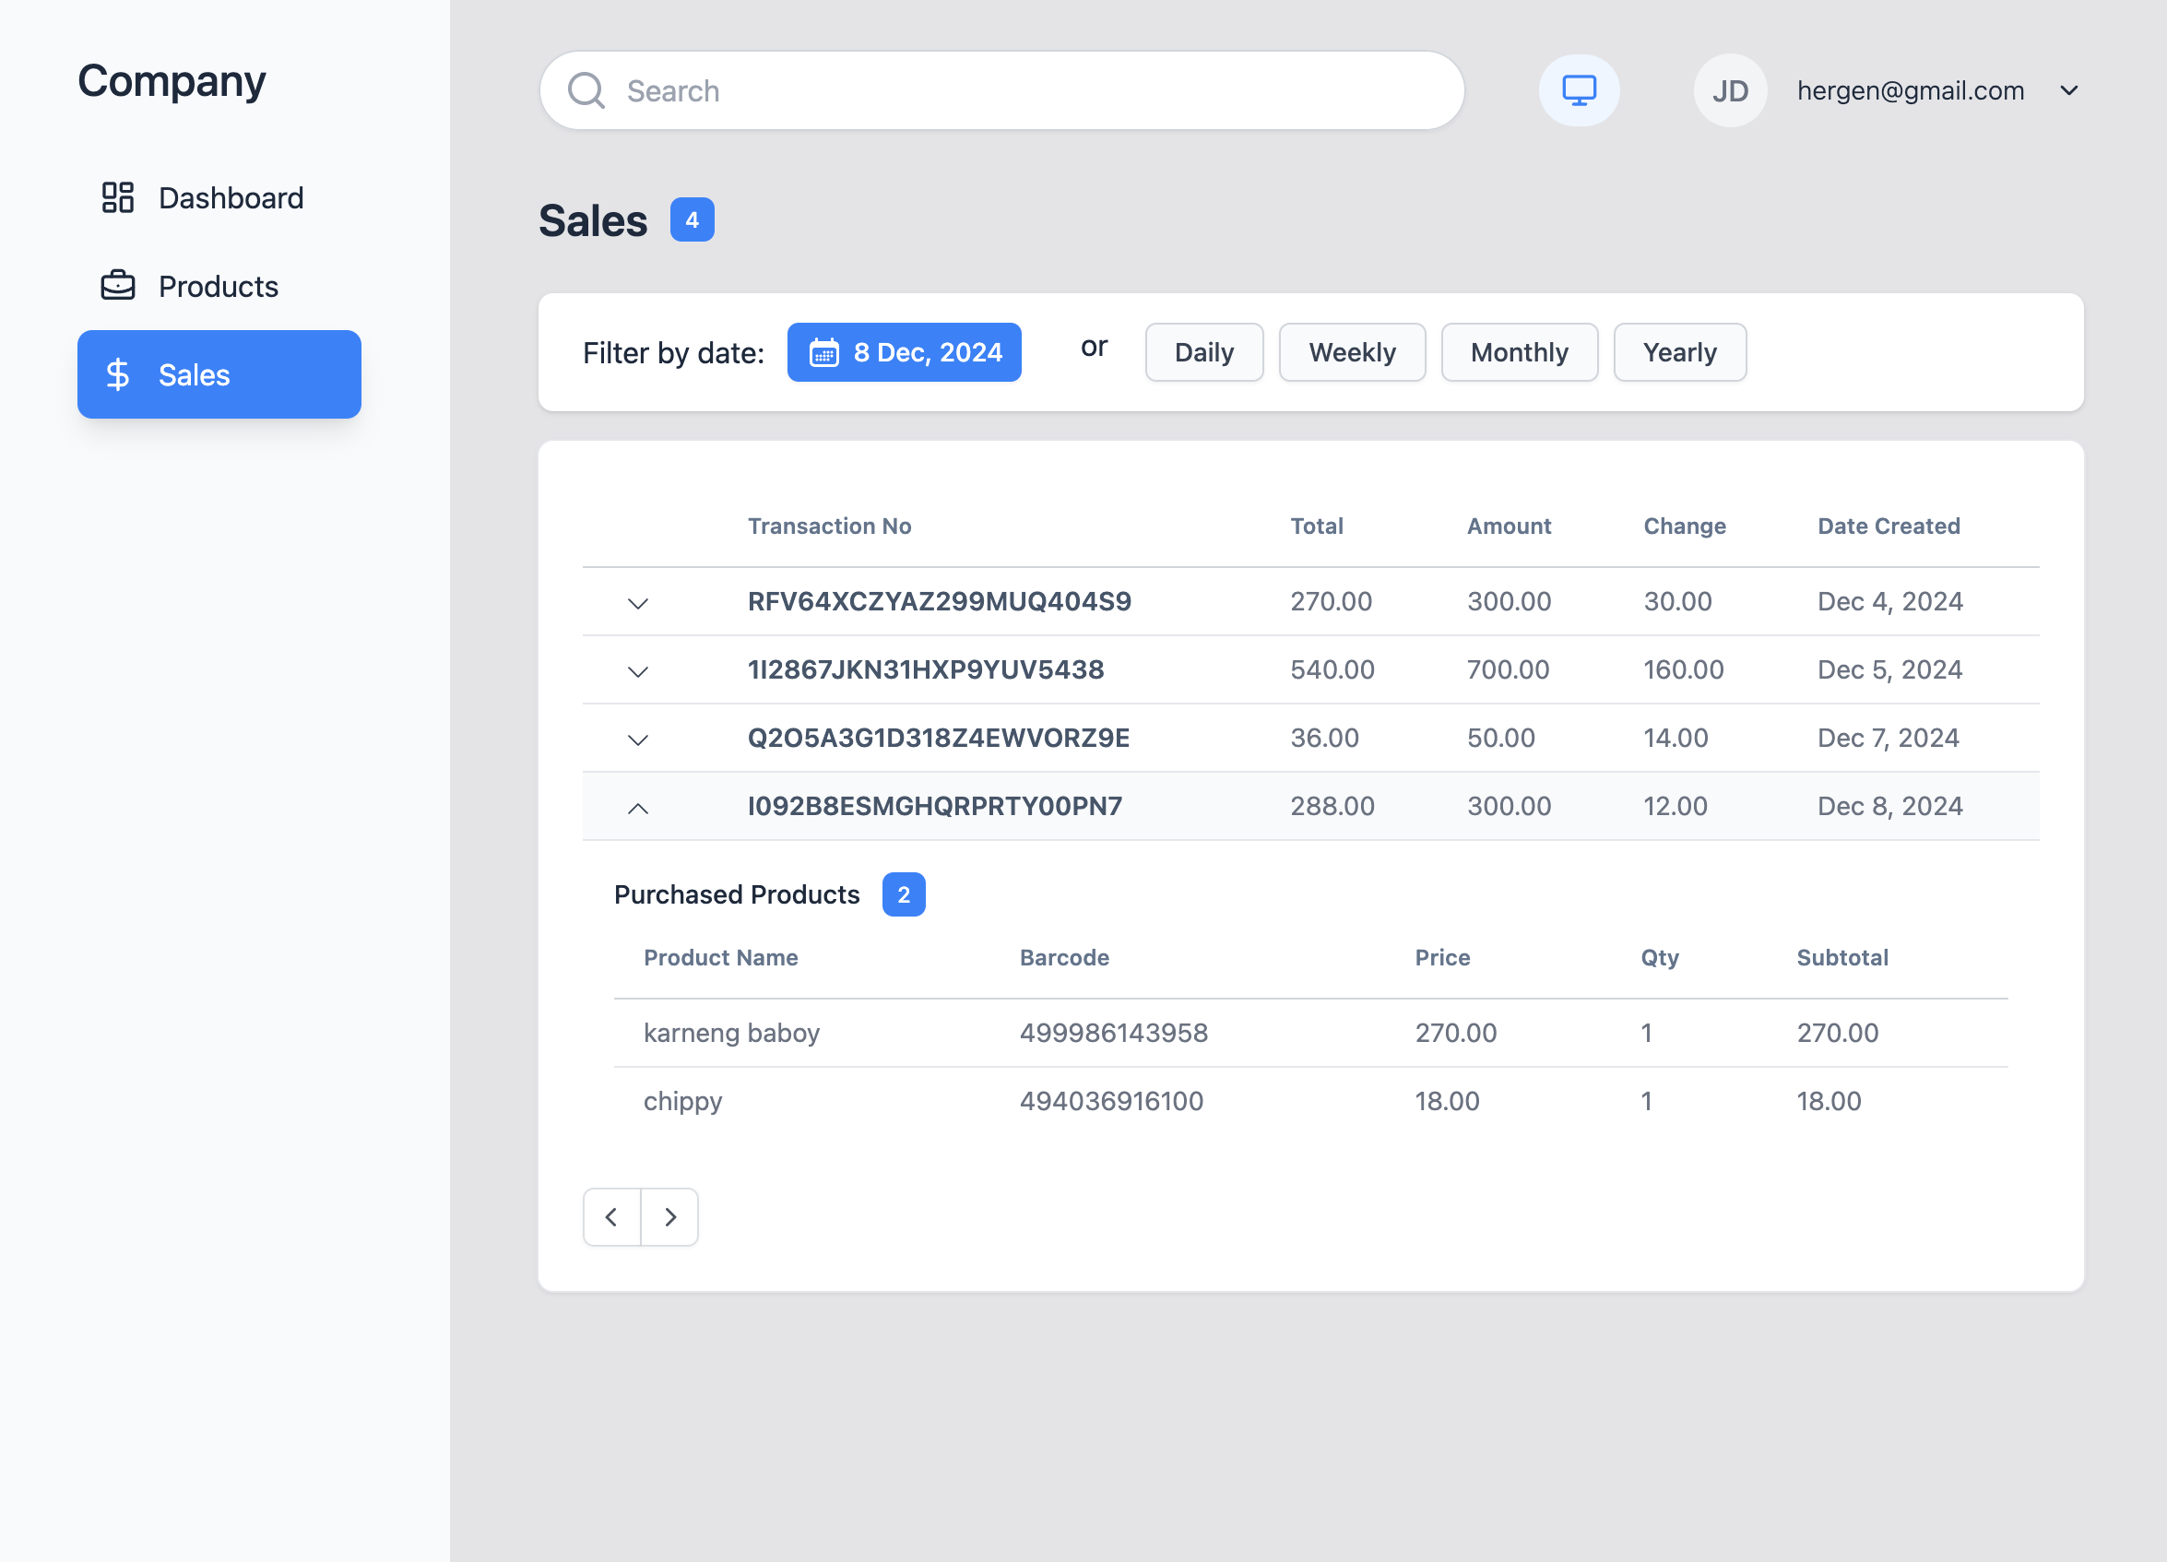This screenshot has width=2167, height=1562.
Task: Click the amount value 700.00
Action: click(x=1508, y=669)
